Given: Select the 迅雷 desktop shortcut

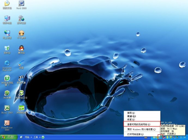Looking at the screenshot, I should [x=21, y=64].
